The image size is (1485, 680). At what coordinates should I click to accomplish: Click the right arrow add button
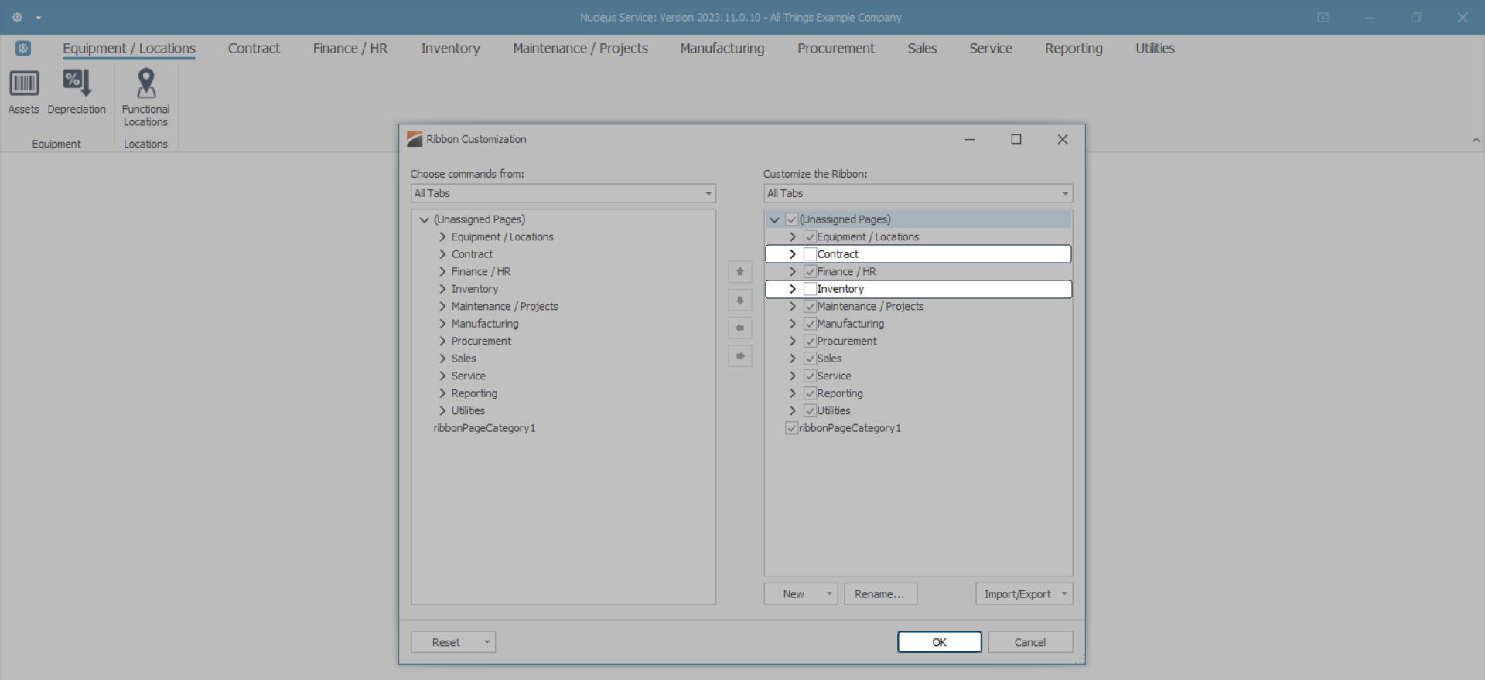tap(740, 356)
